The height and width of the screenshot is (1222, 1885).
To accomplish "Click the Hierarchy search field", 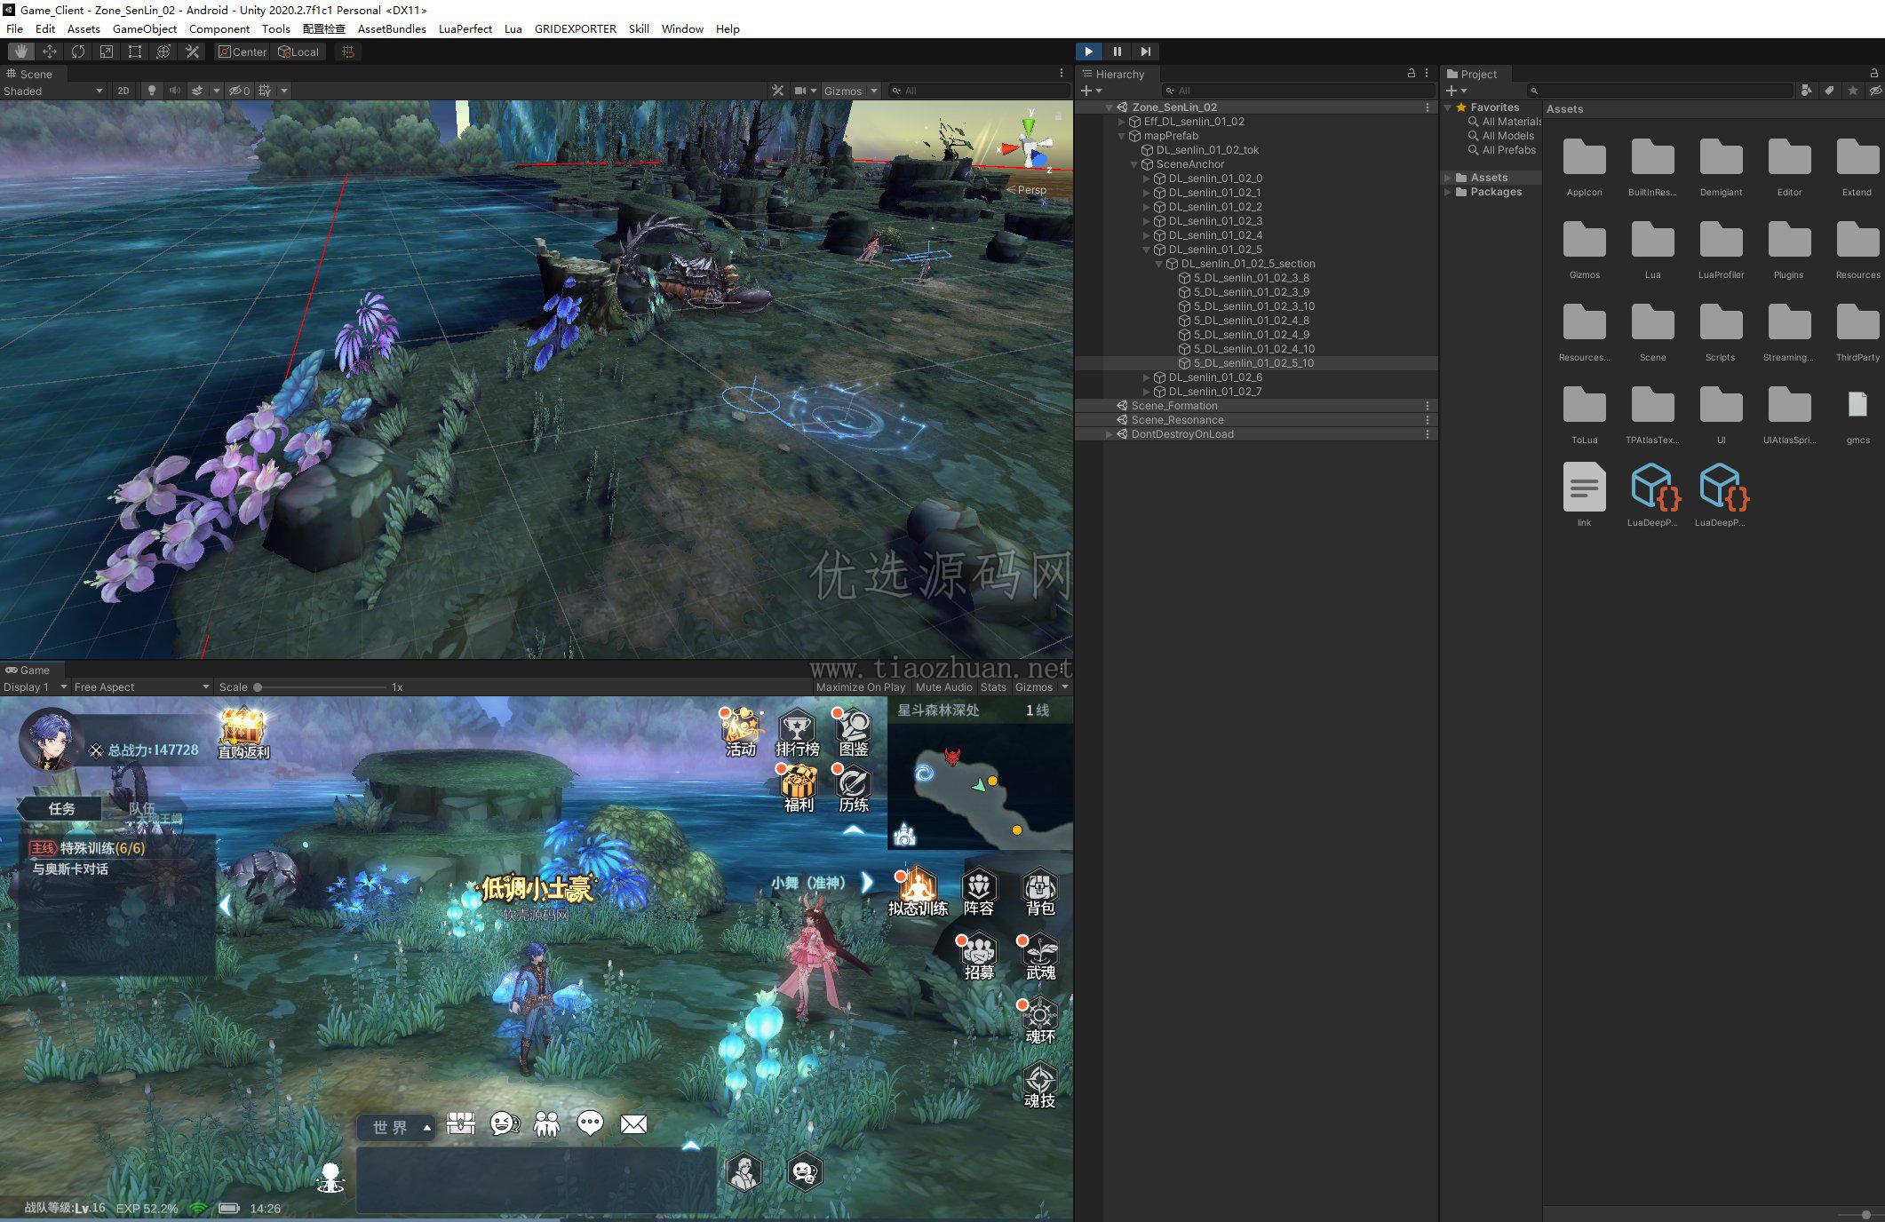I will tap(1299, 91).
